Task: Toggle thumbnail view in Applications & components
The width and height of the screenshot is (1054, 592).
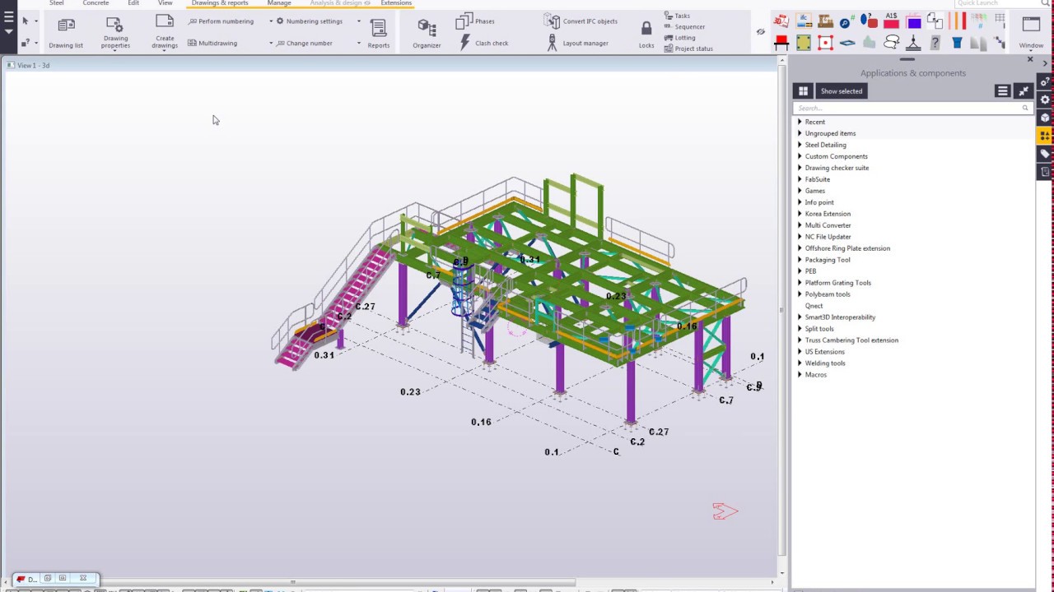Action: (803, 91)
